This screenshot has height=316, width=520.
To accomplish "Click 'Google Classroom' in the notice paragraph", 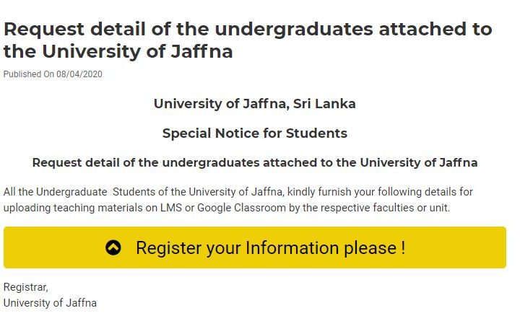I will tap(241, 208).
